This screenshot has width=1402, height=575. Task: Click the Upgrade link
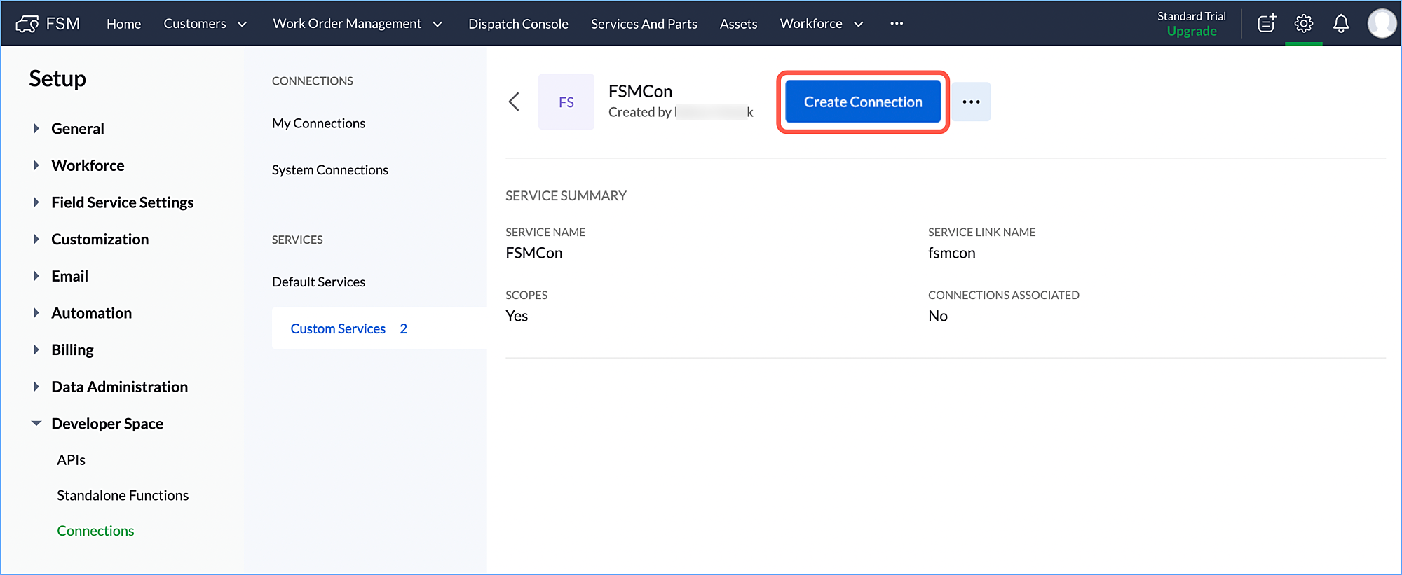tap(1191, 32)
